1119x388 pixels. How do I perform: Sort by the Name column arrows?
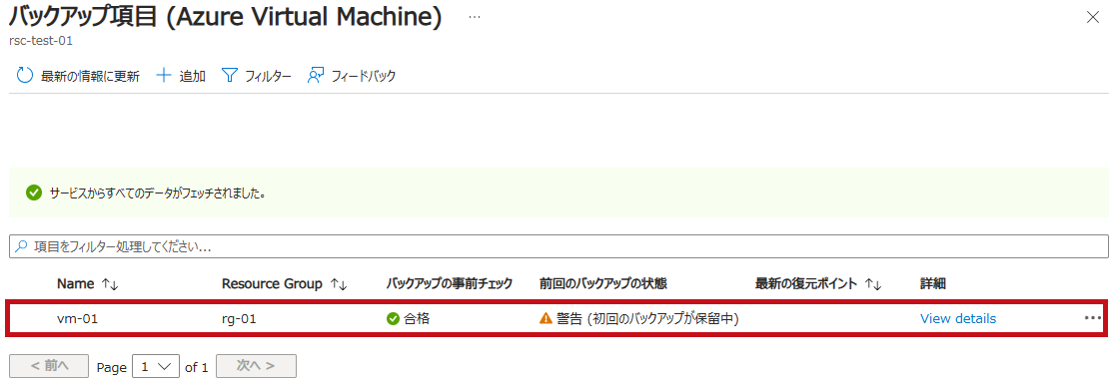pyautogui.click(x=110, y=284)
